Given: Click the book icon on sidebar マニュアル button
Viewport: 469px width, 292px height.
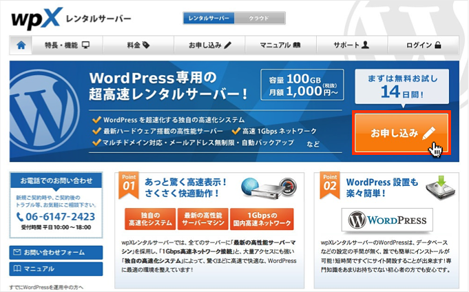Looking at the screenshot, I should coord(17,269).
